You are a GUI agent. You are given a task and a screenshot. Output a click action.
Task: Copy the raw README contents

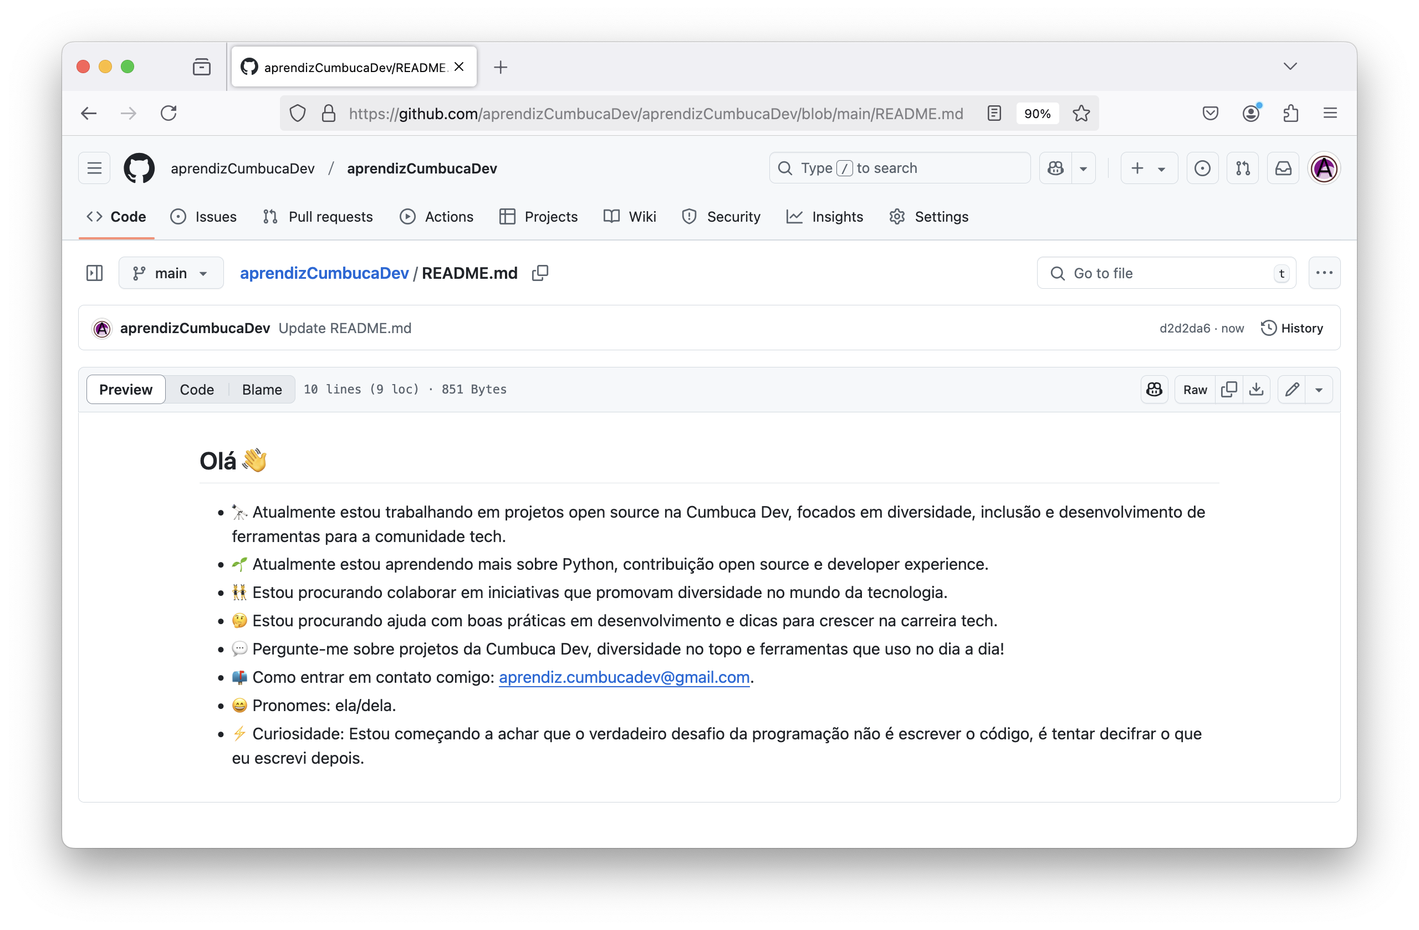[x=1229, y=389]
